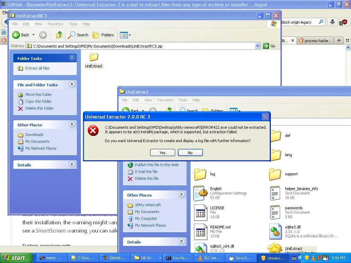Open Tools menu in UniExtract window
Image resolution: width=351 pixels, height=263 pixels.
(x=183, y=100)
